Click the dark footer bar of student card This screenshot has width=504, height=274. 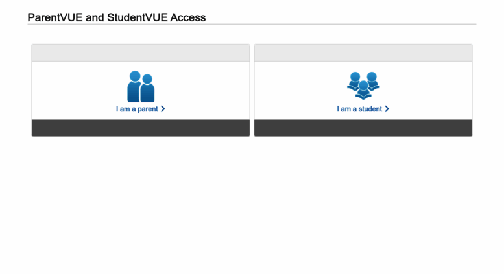(363, 128)
